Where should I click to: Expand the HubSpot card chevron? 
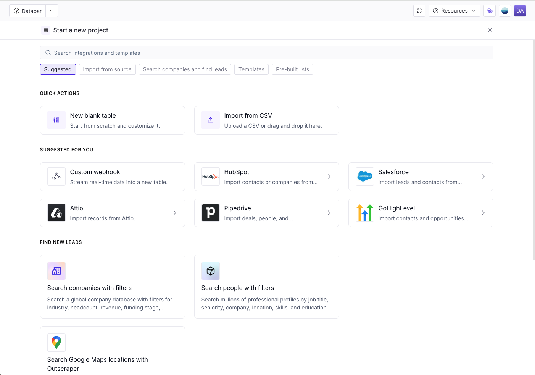[329, 176]
